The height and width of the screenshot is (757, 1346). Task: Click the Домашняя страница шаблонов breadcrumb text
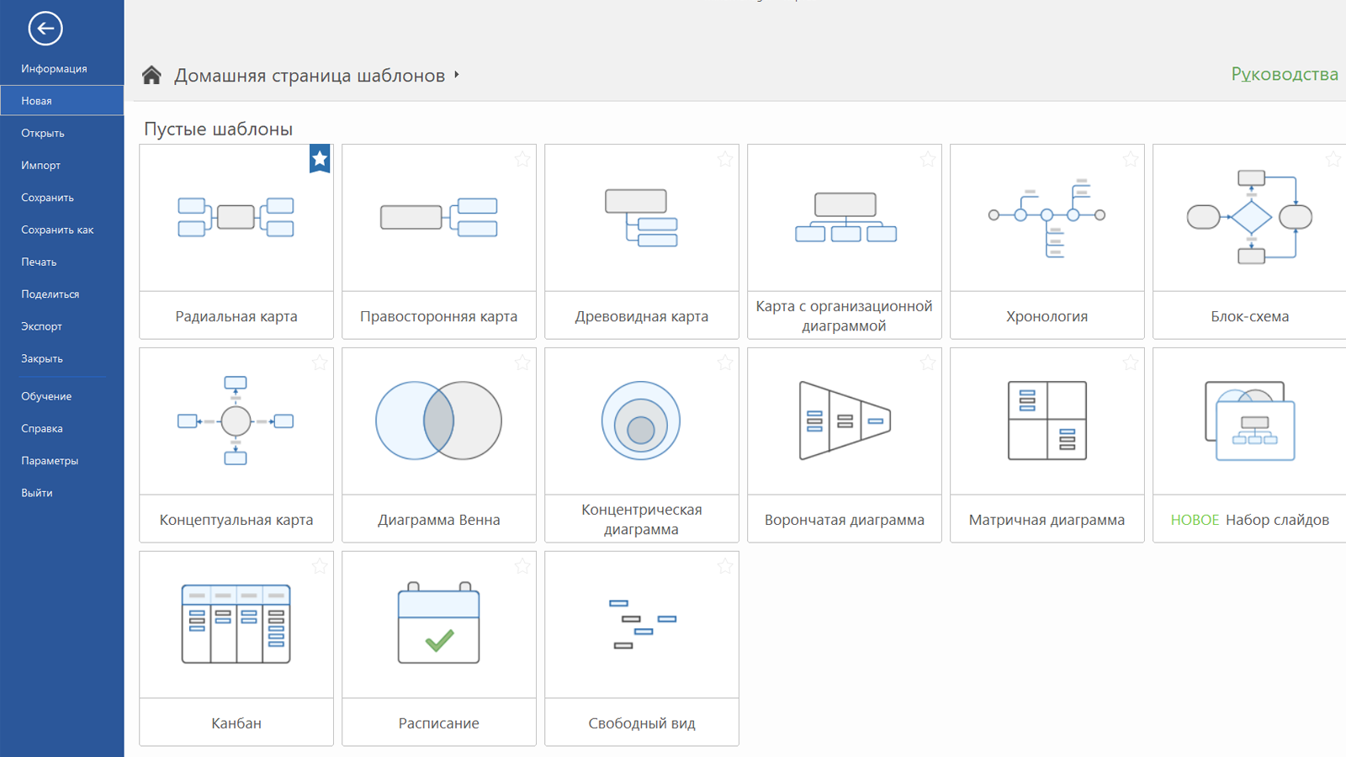(x=309, y=76)
